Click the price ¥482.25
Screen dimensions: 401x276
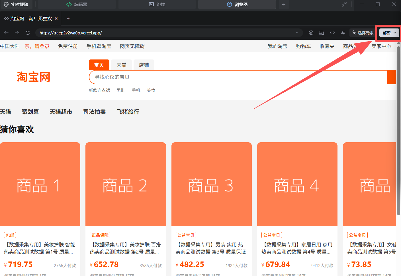click(x=190, y=265)
